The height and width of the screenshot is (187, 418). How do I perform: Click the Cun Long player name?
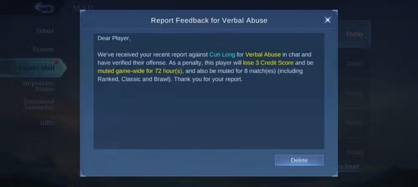(x=222, y=55)
